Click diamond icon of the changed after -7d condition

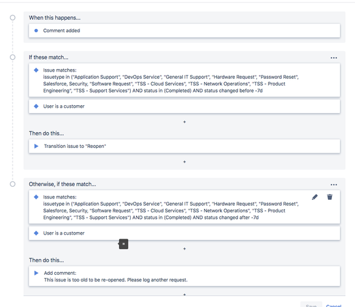click(x=36, y=197)
